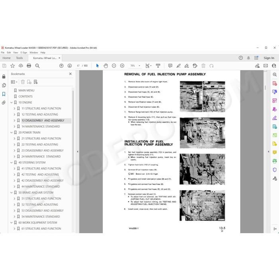Image resolution: width=279 pixels, height=279 pixels.
Task: Open the MAIN MENU bookmark
Action: 26,90
